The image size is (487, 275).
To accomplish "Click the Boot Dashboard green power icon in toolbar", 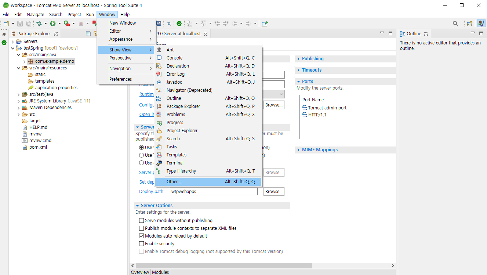I will click(x=179, y=23).
